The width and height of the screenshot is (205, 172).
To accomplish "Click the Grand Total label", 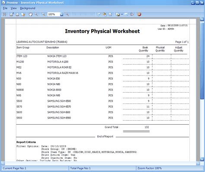I will tap(112, 127).
